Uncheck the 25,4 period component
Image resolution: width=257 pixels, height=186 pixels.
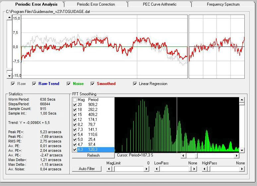[x=75, y=139]
